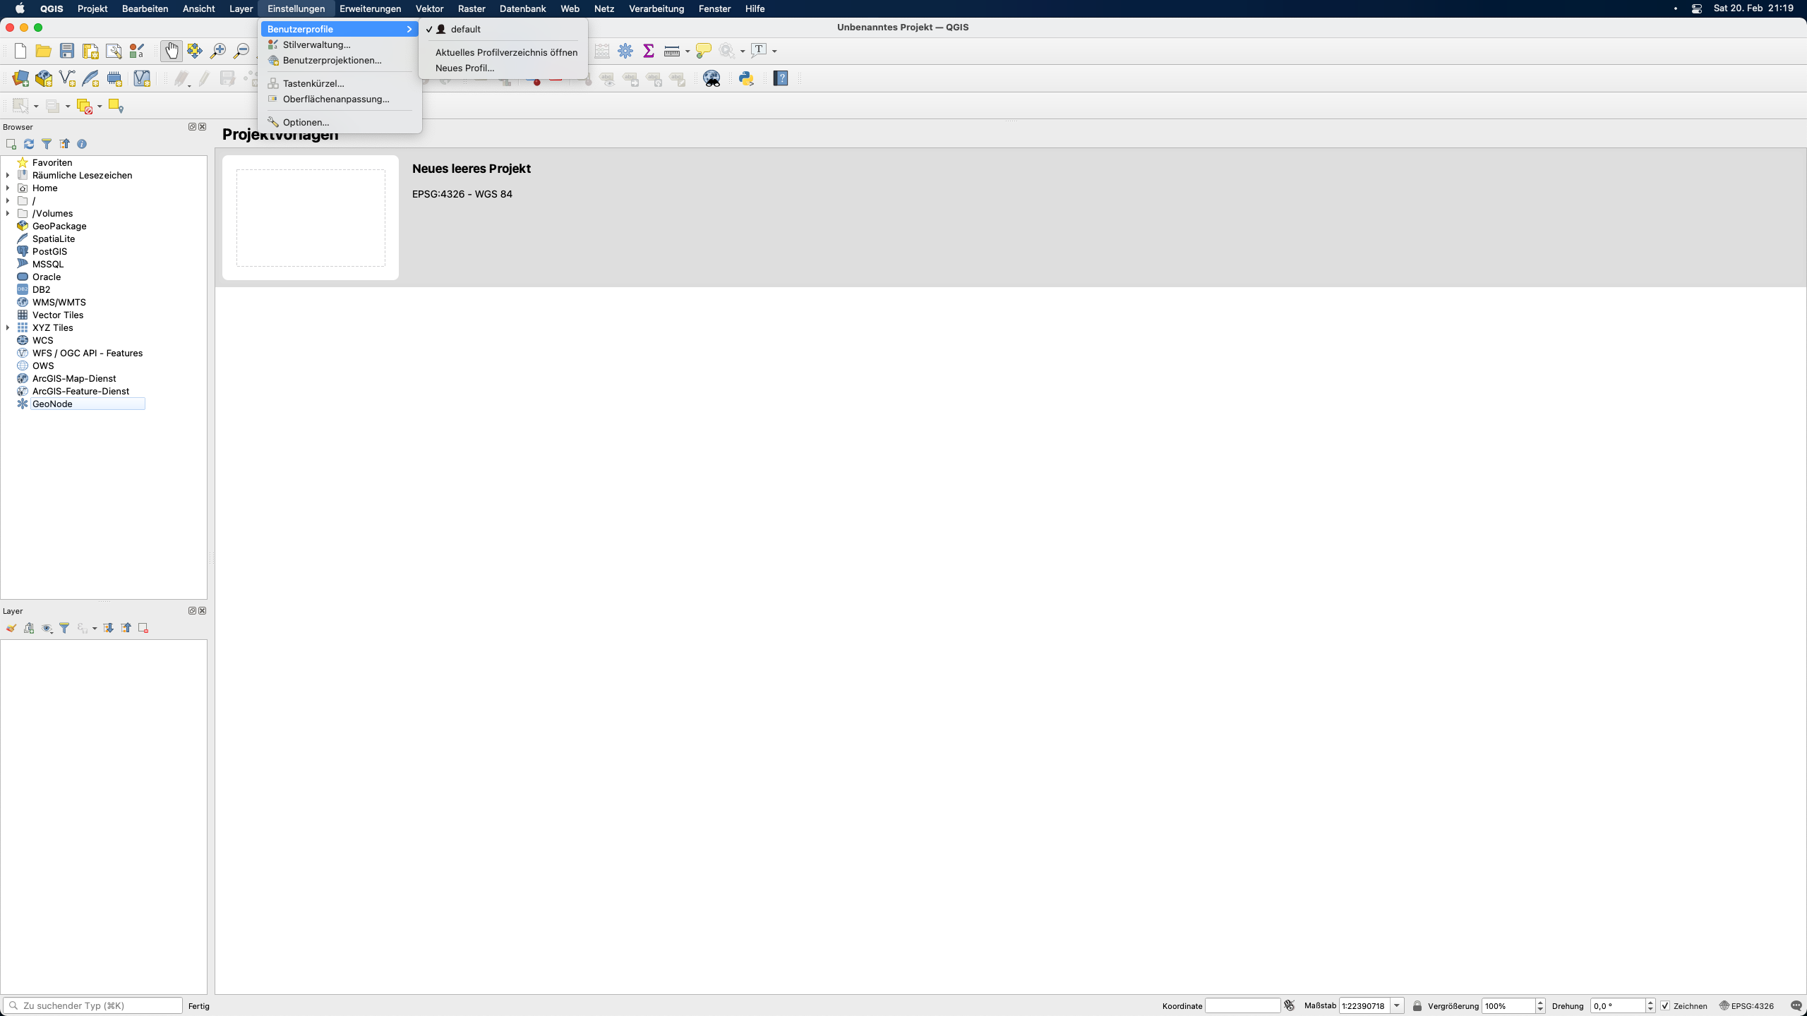Image resolution: width=1807 pixels, height=1016 pixels.
Task: Toggle mouse extents display beside Koordinate field
Action: point(1290,1006)
